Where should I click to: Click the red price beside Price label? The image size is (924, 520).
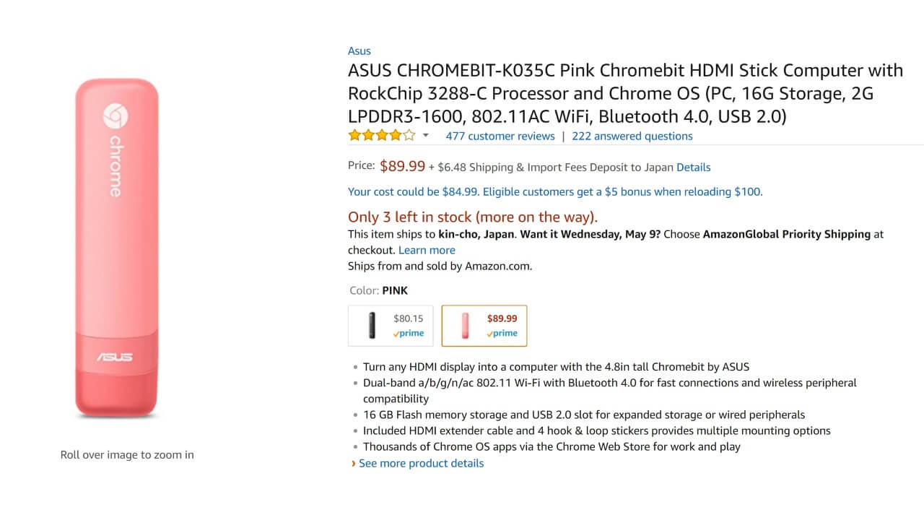[402, 166]
